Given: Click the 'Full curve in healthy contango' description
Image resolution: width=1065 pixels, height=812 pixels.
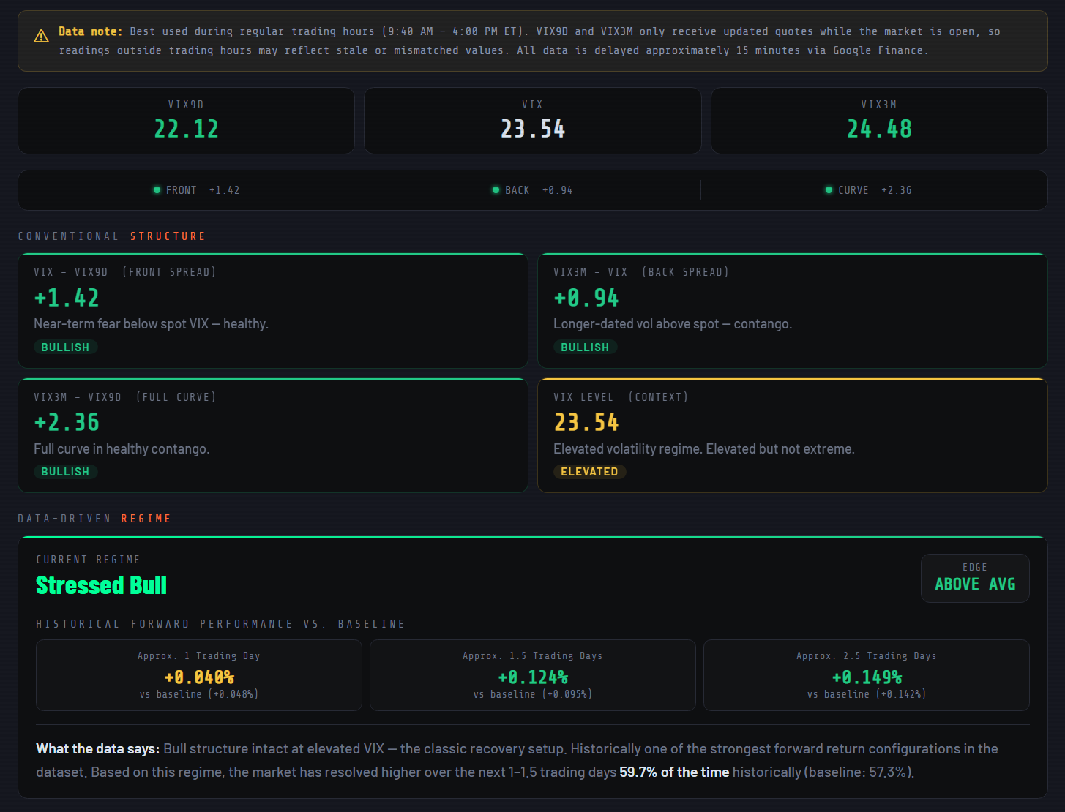Looking at the screenshot, I should (122, 449).
